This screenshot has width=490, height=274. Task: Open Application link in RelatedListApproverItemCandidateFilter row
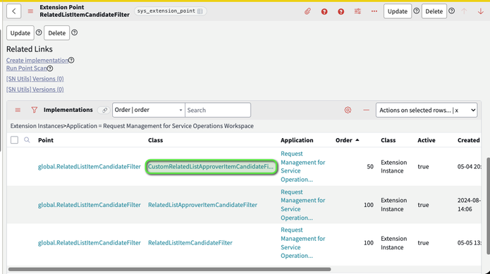tap(302, 205)
